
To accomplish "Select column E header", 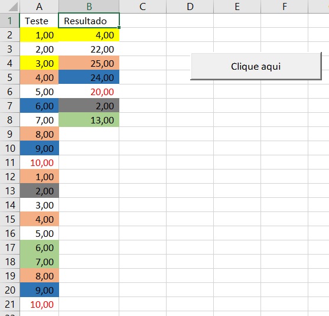I will tap(237, 6).
